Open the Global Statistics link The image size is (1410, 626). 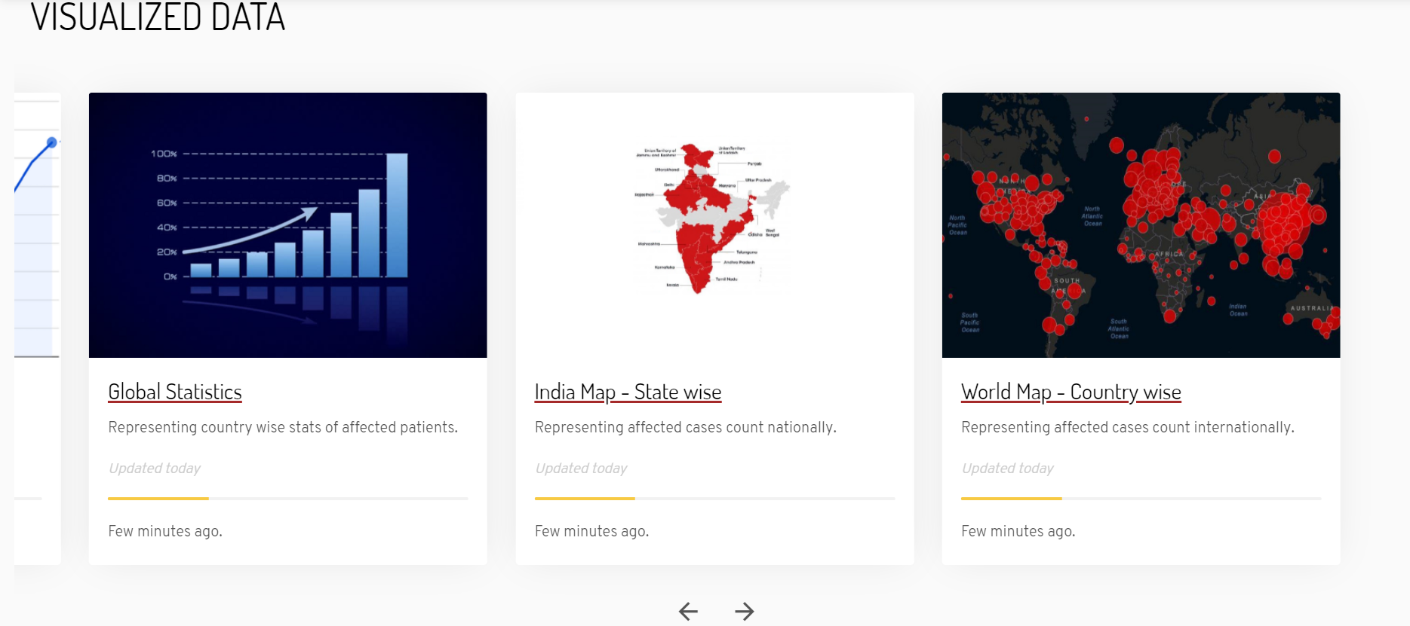pyautogui.click(x=175, y=392)
